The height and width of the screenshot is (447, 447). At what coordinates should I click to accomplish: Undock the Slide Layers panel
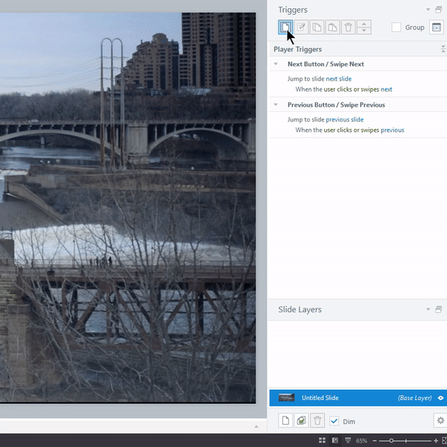[x=439, y=309]
